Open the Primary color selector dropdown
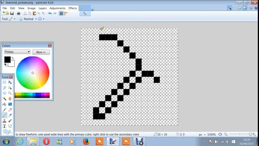259x146 pixels. (17, 52)
